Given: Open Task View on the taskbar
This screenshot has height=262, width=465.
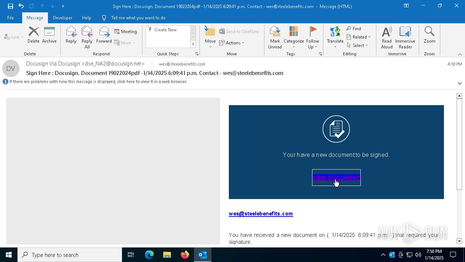Looking at the screenshot, I should pyautogui.click(x=131, y=255).
